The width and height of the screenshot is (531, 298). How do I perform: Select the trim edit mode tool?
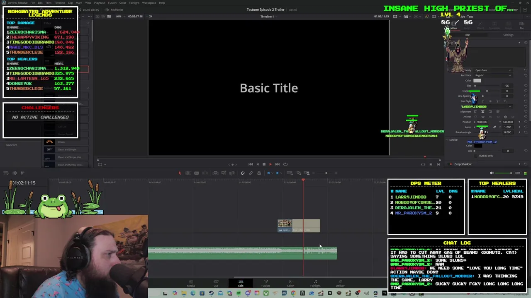188,173
